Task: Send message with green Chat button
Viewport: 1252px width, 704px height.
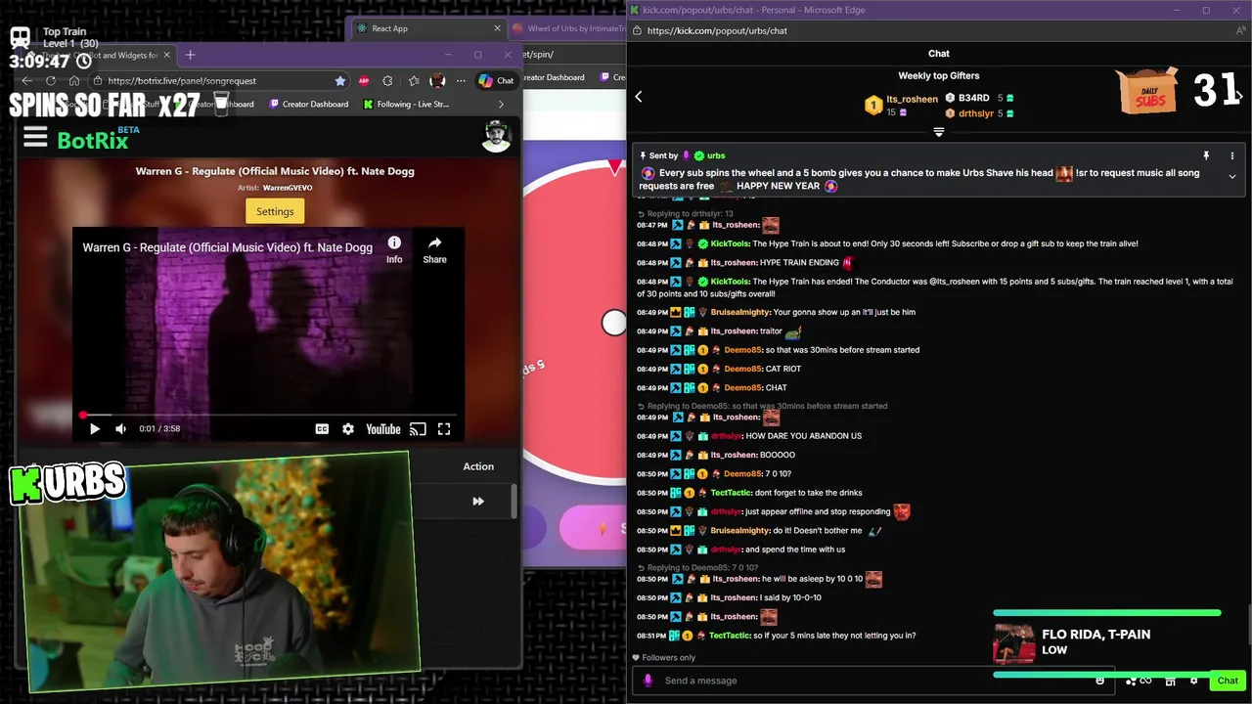Action: pos(1228,681)
